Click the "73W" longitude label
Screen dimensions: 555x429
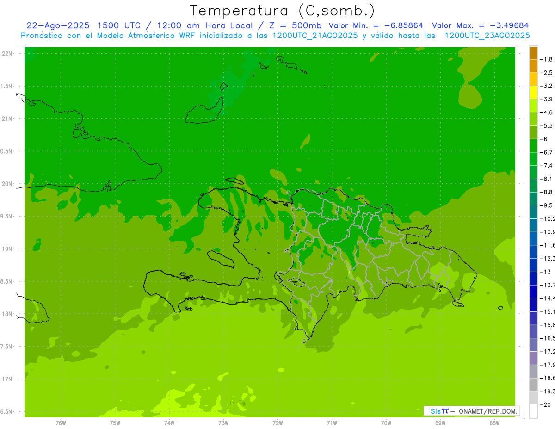pyautogui.click(x=223, y=423)
